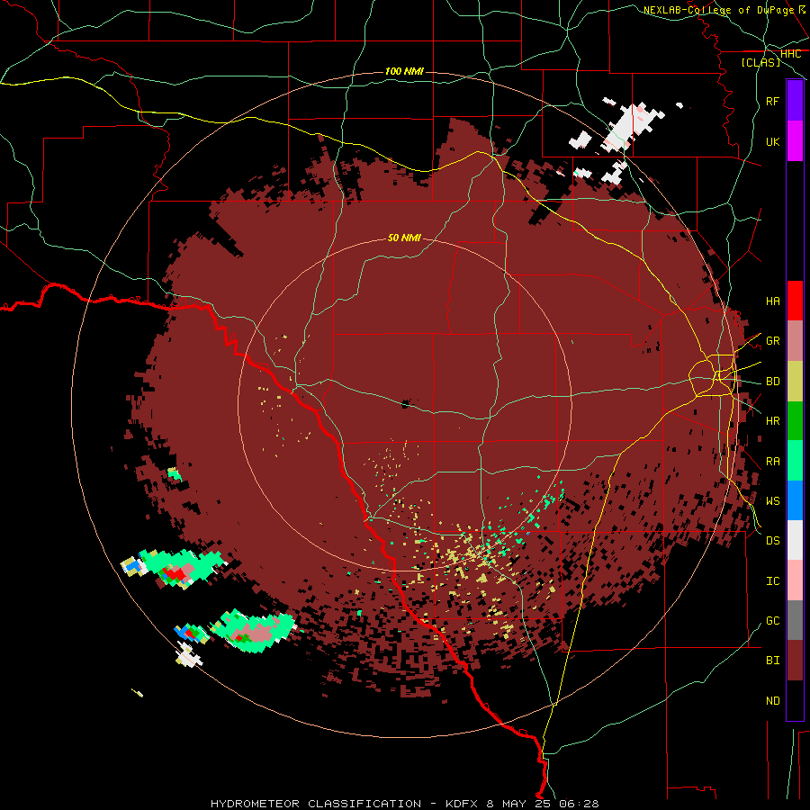The image size is (810, 810).
Task: Click the UK legend label
Action: point(773,141)
